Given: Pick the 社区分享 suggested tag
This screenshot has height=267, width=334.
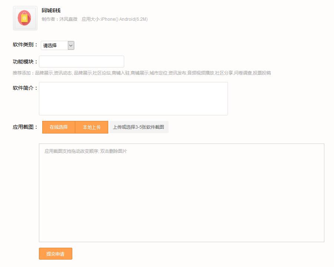Looking at the screenshot, I should pos(224,73).
